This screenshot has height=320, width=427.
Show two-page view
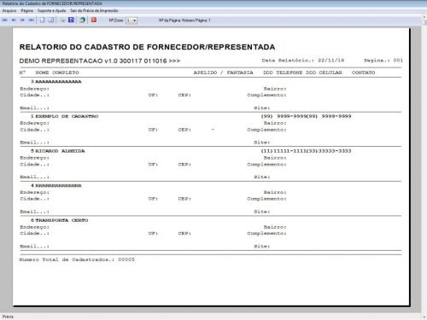[51, 20]
